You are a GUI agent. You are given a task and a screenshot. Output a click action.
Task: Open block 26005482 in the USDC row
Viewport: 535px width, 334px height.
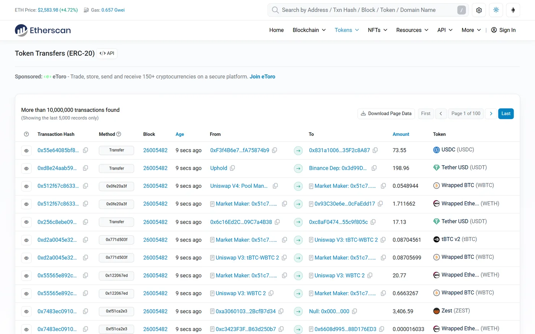pos(156,150)
